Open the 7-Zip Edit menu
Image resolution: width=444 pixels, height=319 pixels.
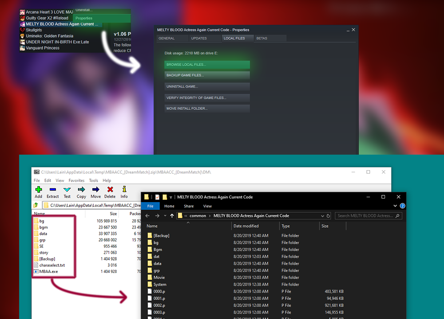click(48, 180)
